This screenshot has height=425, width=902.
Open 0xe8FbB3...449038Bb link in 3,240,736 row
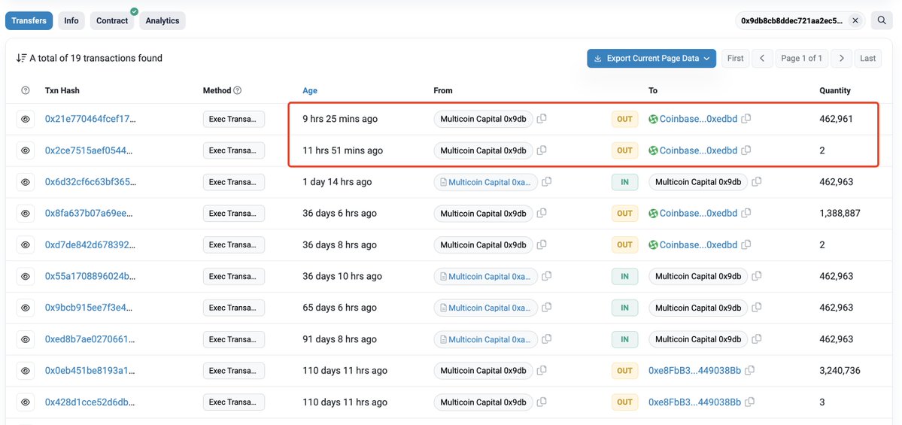695,371
